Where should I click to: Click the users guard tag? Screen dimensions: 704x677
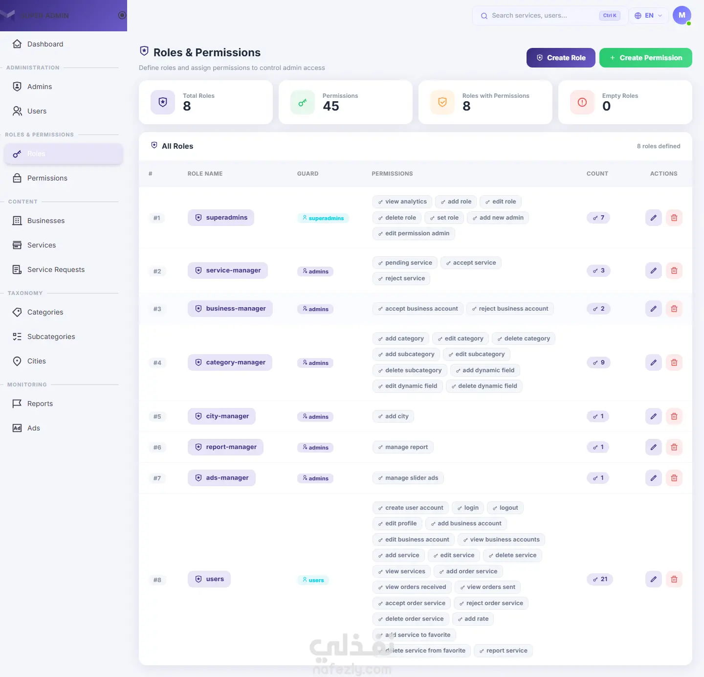pyautogui.click(x=313, y=580)
